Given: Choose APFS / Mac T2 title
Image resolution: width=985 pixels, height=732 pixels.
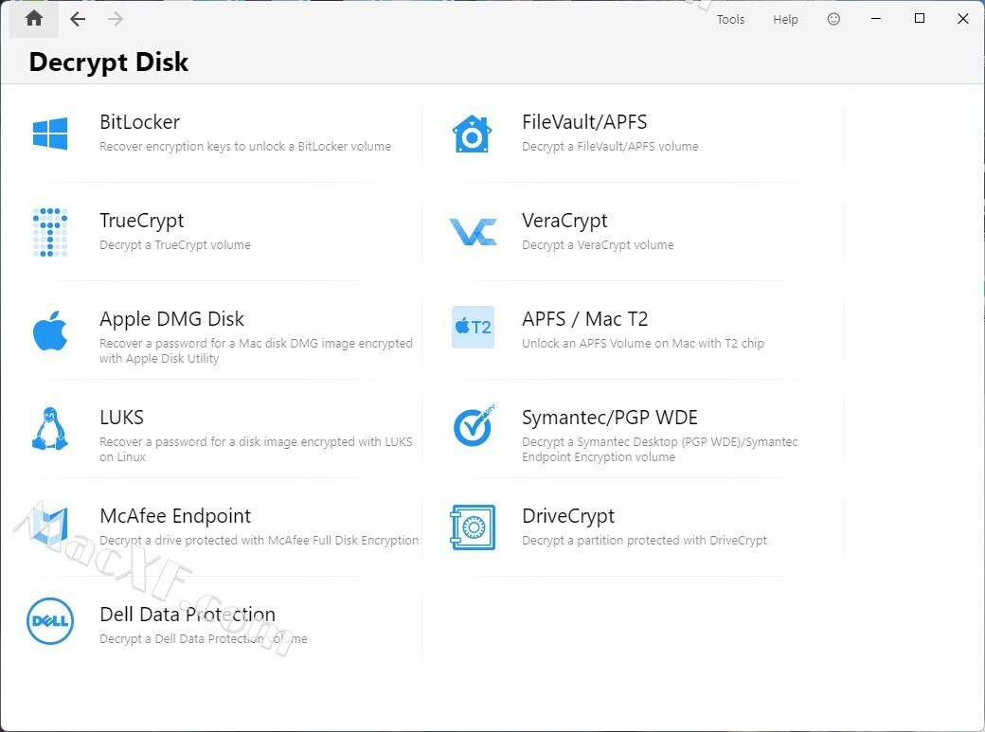Looking at the screenshot, I should click(x=585, y=319).
